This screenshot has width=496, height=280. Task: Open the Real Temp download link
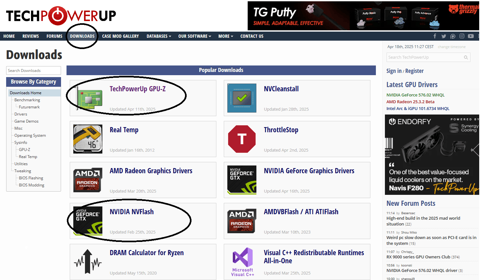[124, 130]
